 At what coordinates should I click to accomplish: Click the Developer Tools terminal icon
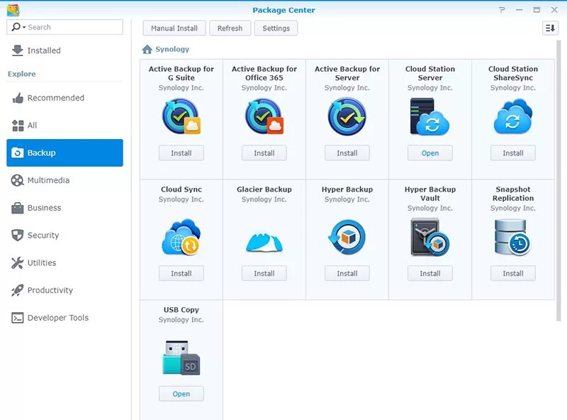17,318
